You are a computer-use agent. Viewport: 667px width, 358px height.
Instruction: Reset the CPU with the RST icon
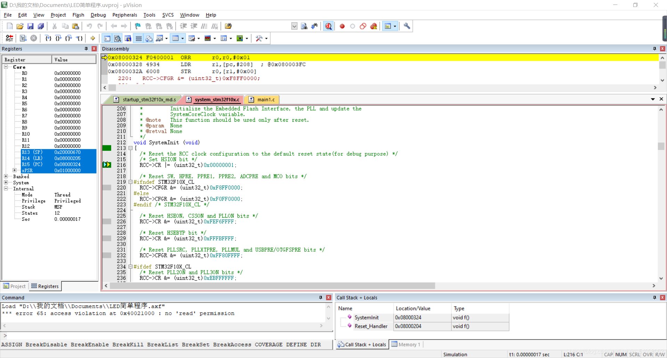coord(9,38)
